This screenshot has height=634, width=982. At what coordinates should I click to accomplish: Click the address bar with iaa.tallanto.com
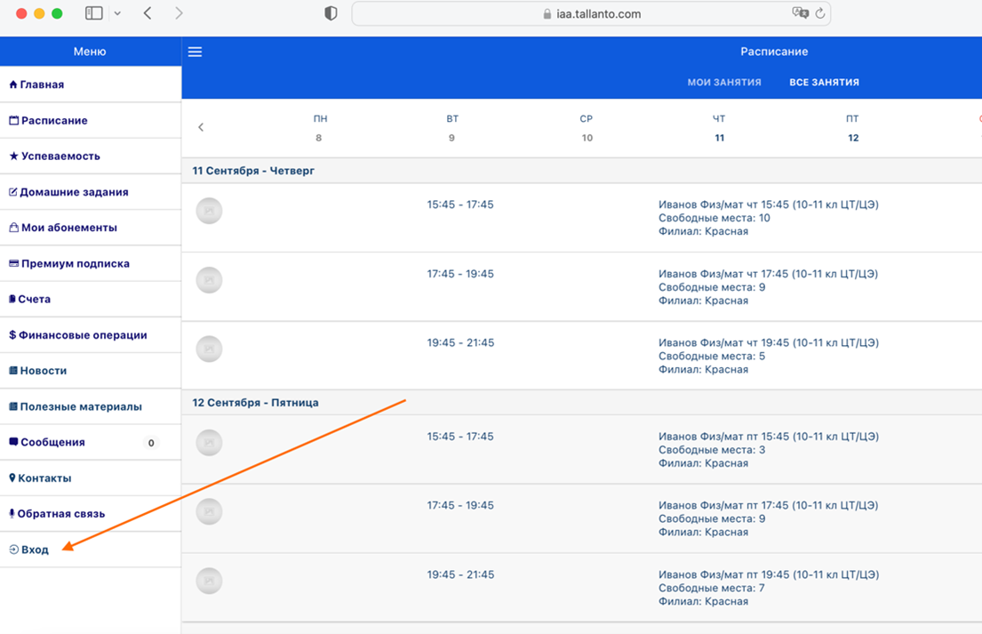click(591, 13)
